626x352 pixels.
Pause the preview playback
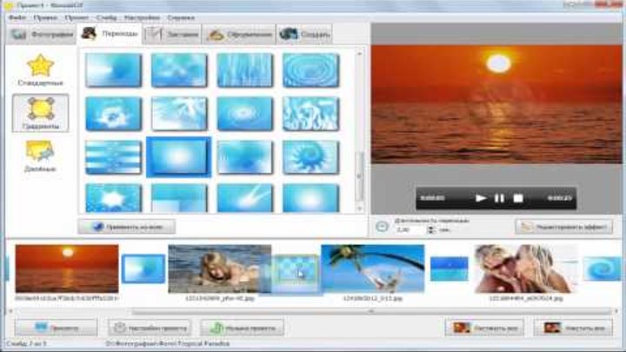[499, 198]
